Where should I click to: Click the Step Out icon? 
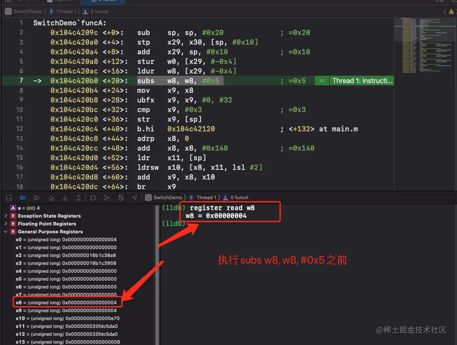point(79,198)
